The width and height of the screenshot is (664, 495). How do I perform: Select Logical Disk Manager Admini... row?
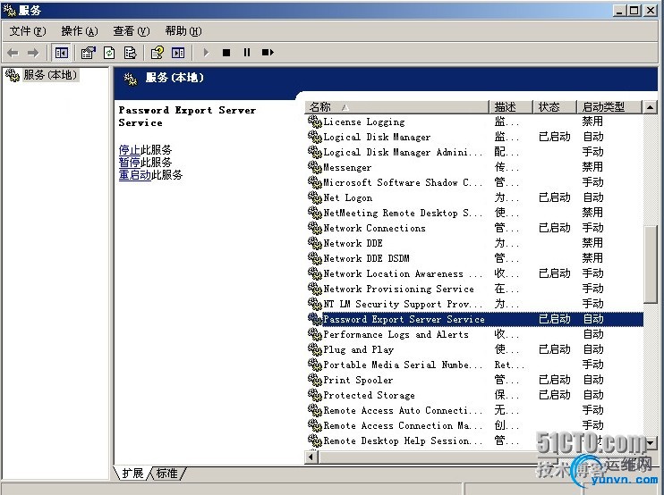(x=474, y=152)
